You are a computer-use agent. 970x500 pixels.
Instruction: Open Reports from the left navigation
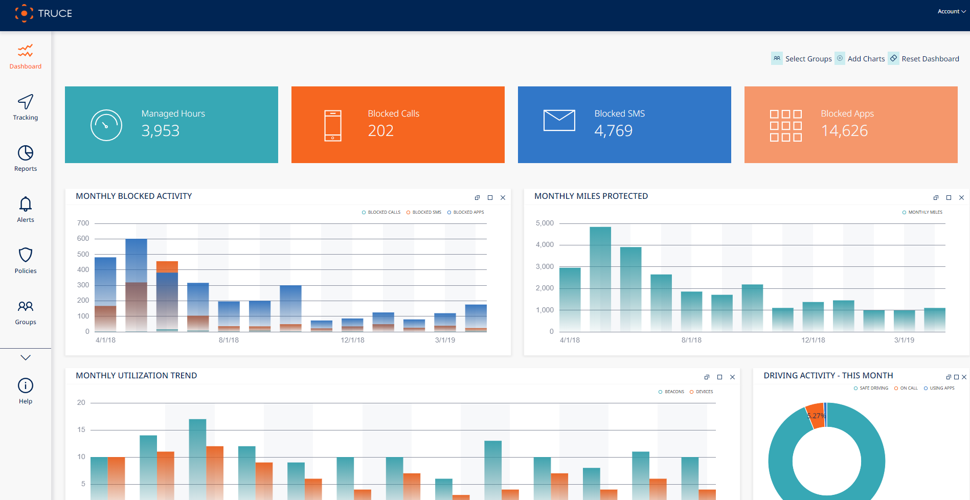(x=25, y=158)
